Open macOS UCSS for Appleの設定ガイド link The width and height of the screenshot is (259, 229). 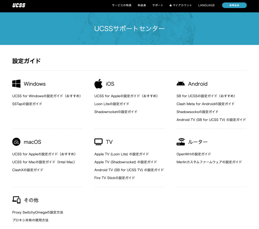point(44,154)
